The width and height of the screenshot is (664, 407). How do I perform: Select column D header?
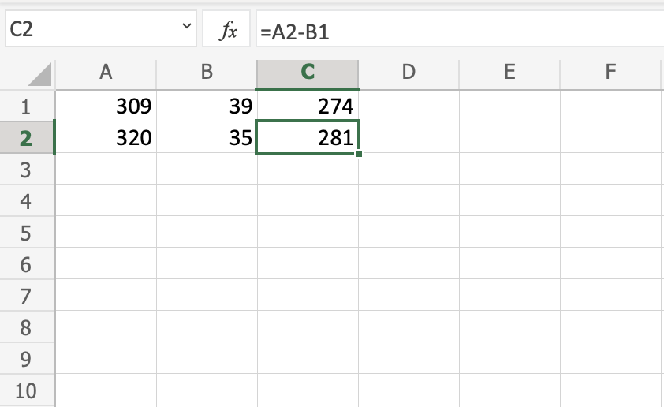coord(408,73)
